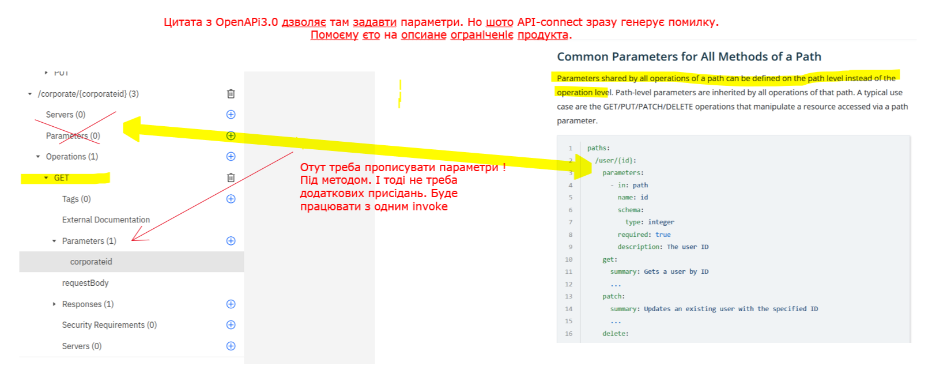Add a security requirement with plus icon
The height and width of the screenshot is (374, 932).
click(231, 325)
